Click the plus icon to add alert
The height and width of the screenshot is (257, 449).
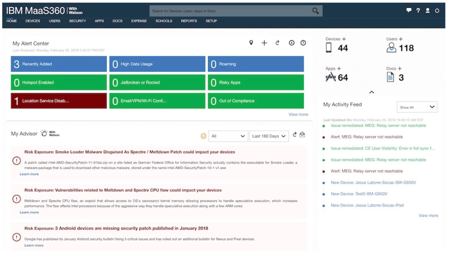click(x=264, y=43)
